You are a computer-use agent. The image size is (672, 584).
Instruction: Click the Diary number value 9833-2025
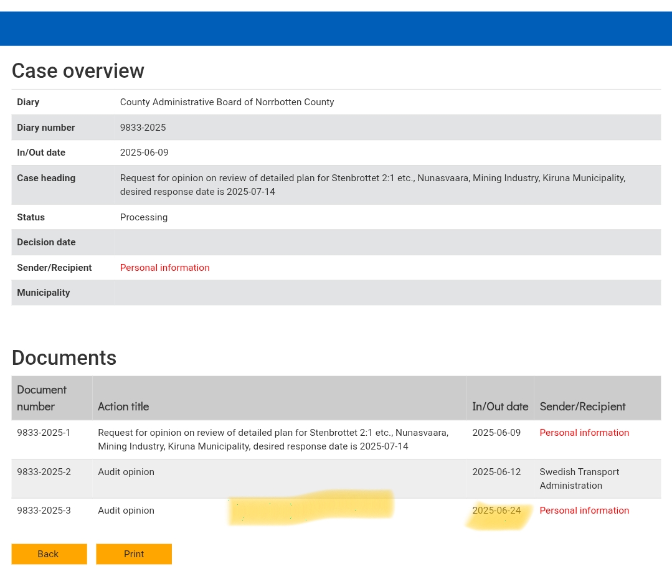143,128
